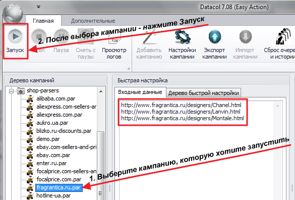The width and height of the screenshot is (295, 200).
Task: Click the splitter grip between tree and settings
Action: (x=110, y=188)
